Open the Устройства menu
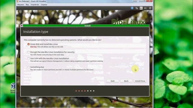This screenshot has width=193, height=108. pos(35,5)
